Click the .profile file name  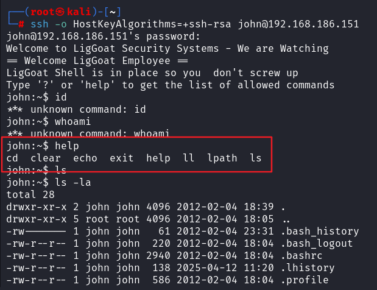coord(305,280)
